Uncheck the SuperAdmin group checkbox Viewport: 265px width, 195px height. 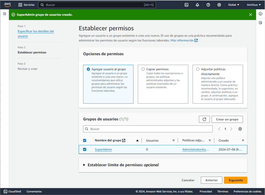[x=84, y=149]
